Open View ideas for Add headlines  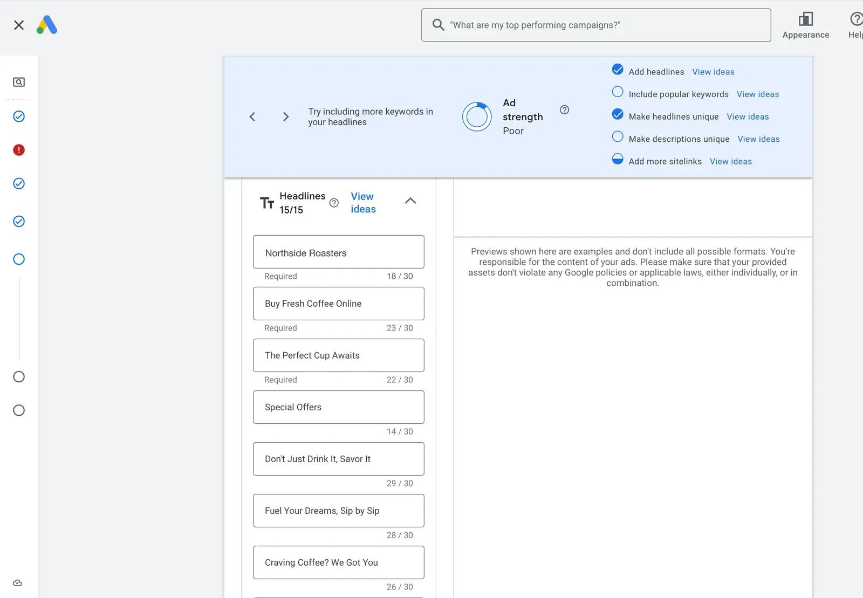pos(713,72)
